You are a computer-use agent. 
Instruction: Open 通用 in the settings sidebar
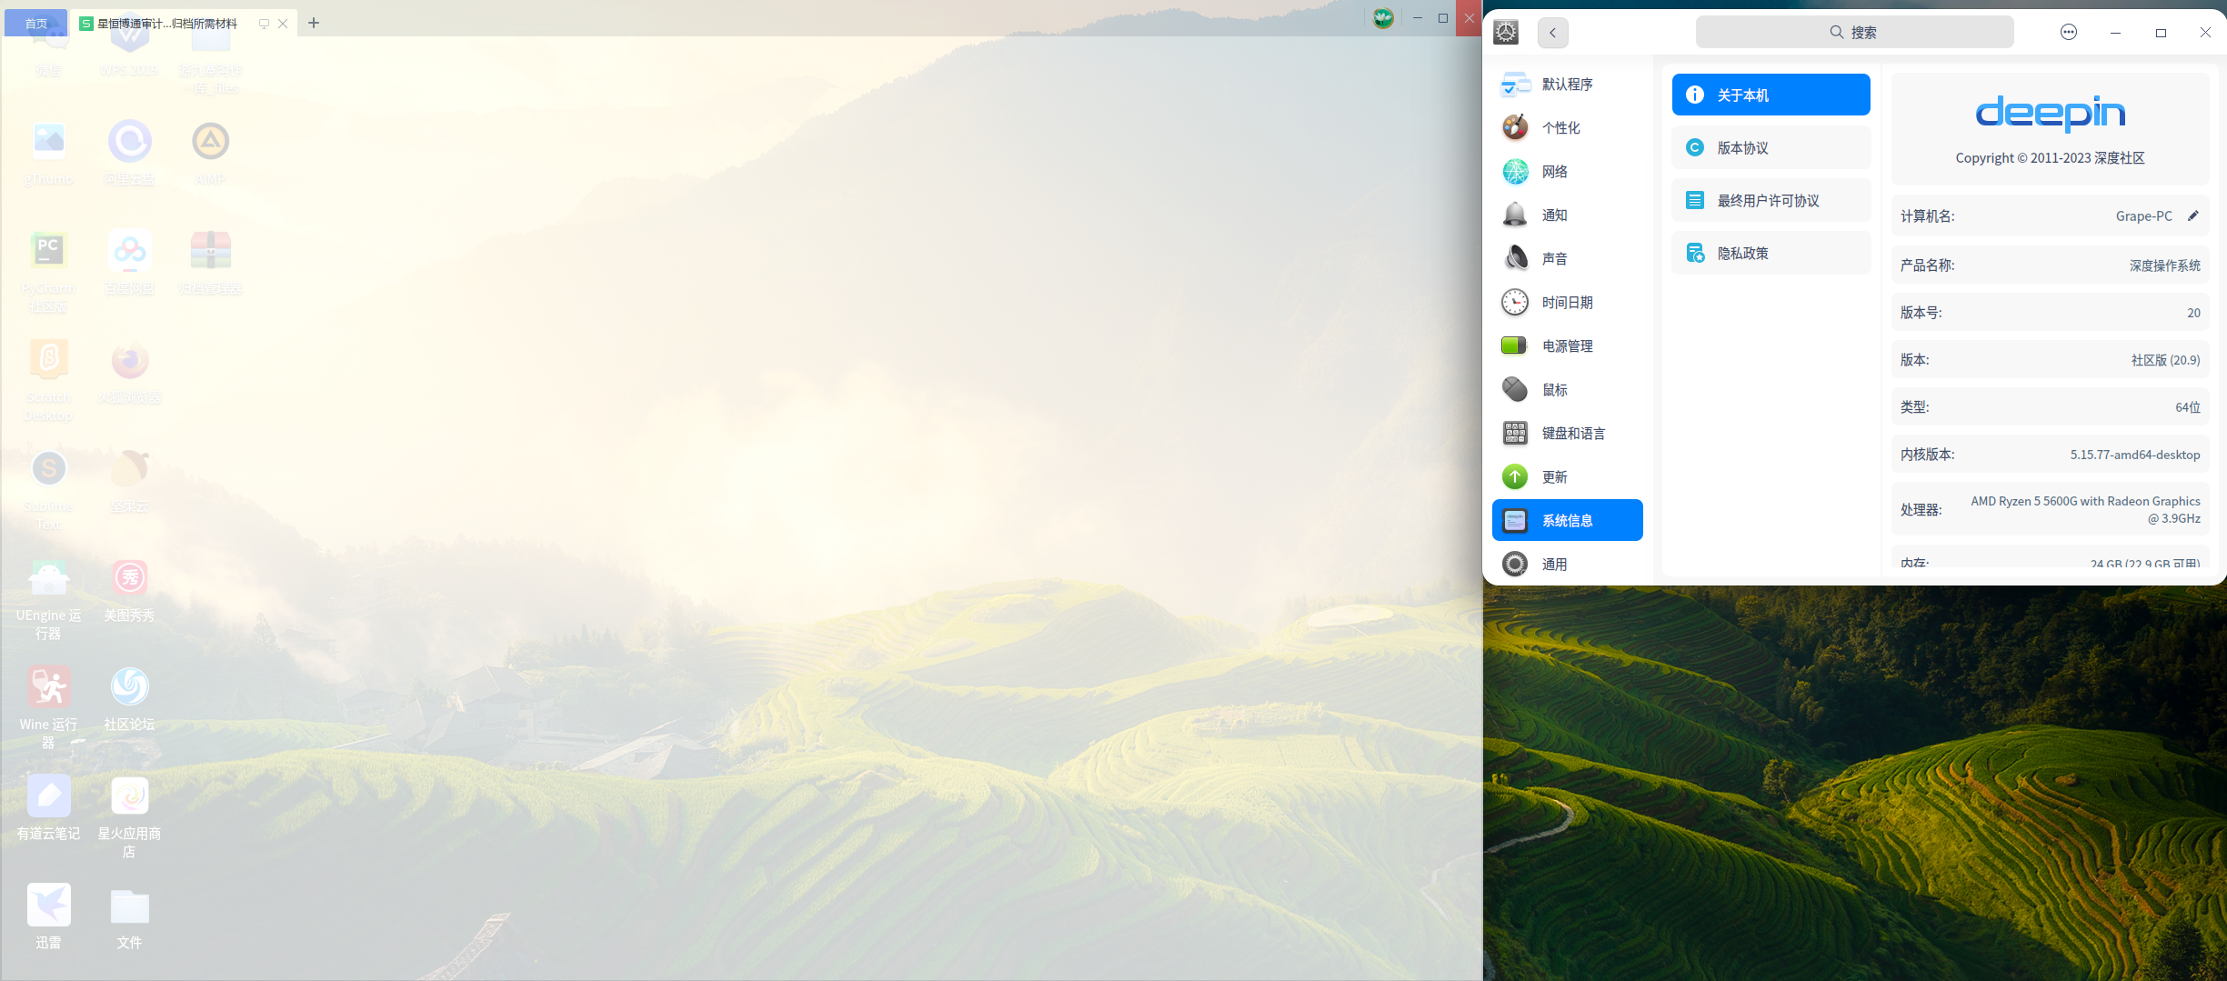[x=1568, y=565]
